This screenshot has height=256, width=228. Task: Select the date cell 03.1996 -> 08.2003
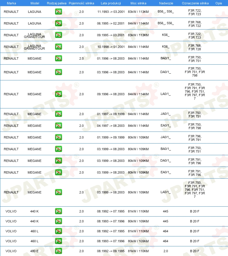coord(111,72)
